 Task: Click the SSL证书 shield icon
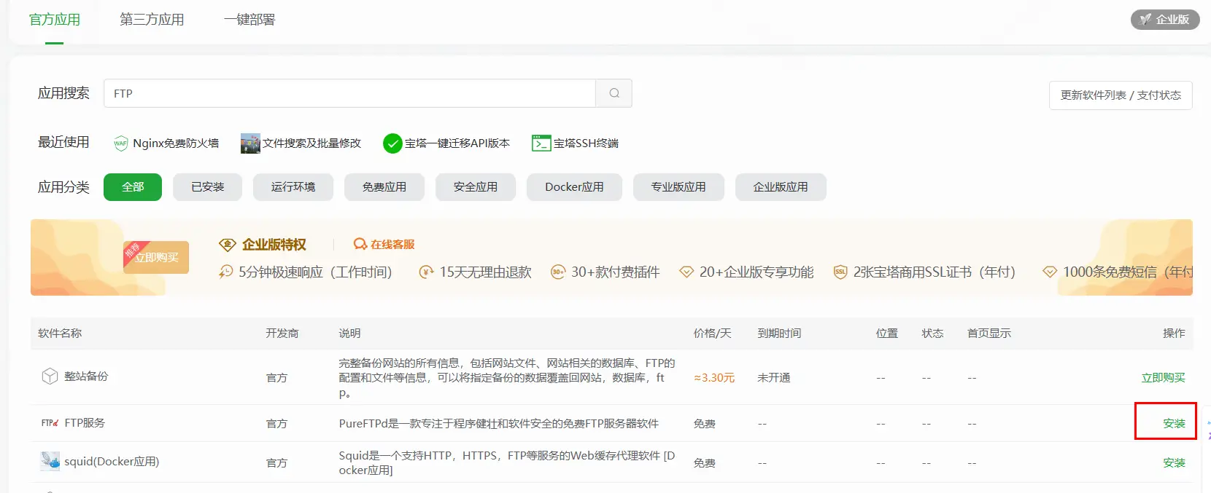pos(840,272)
